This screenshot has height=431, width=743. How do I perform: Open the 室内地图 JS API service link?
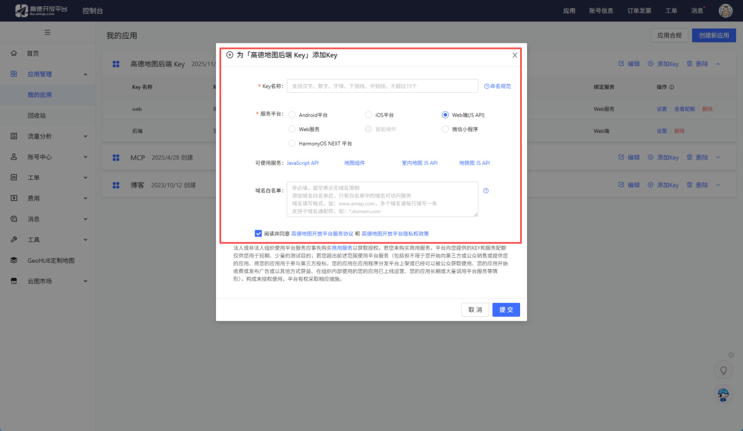(x=420, y=163)
